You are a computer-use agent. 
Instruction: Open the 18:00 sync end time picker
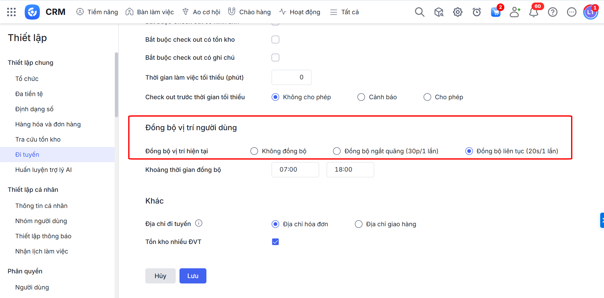click(350, 170)
